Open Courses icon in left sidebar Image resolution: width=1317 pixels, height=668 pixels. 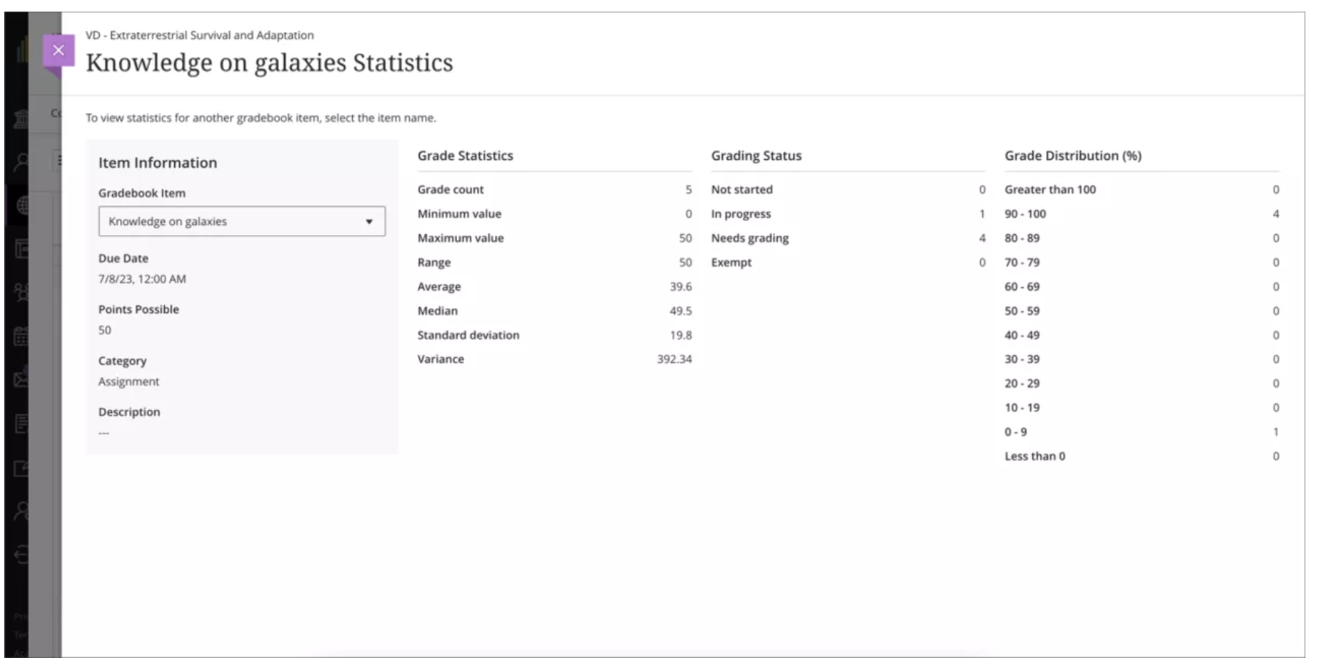[x=21, y=249]
